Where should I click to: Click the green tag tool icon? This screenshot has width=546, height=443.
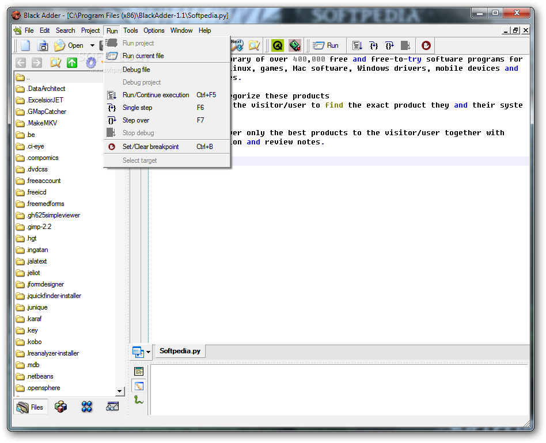tap(295, 45)
